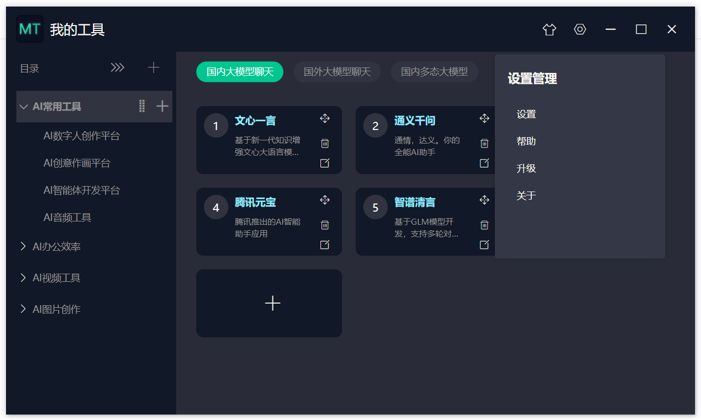The width and height of the screenshot is (701, 420).
Task: Click the 通情，达义 description text
Action: click(427, 146)
